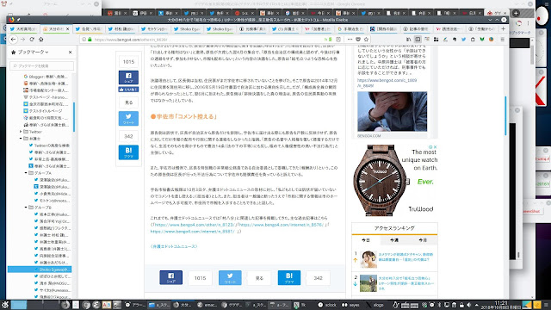Screen dimensions: 551x310
Task: Select the 今月 ranking tab
Action: coord(423,240)
